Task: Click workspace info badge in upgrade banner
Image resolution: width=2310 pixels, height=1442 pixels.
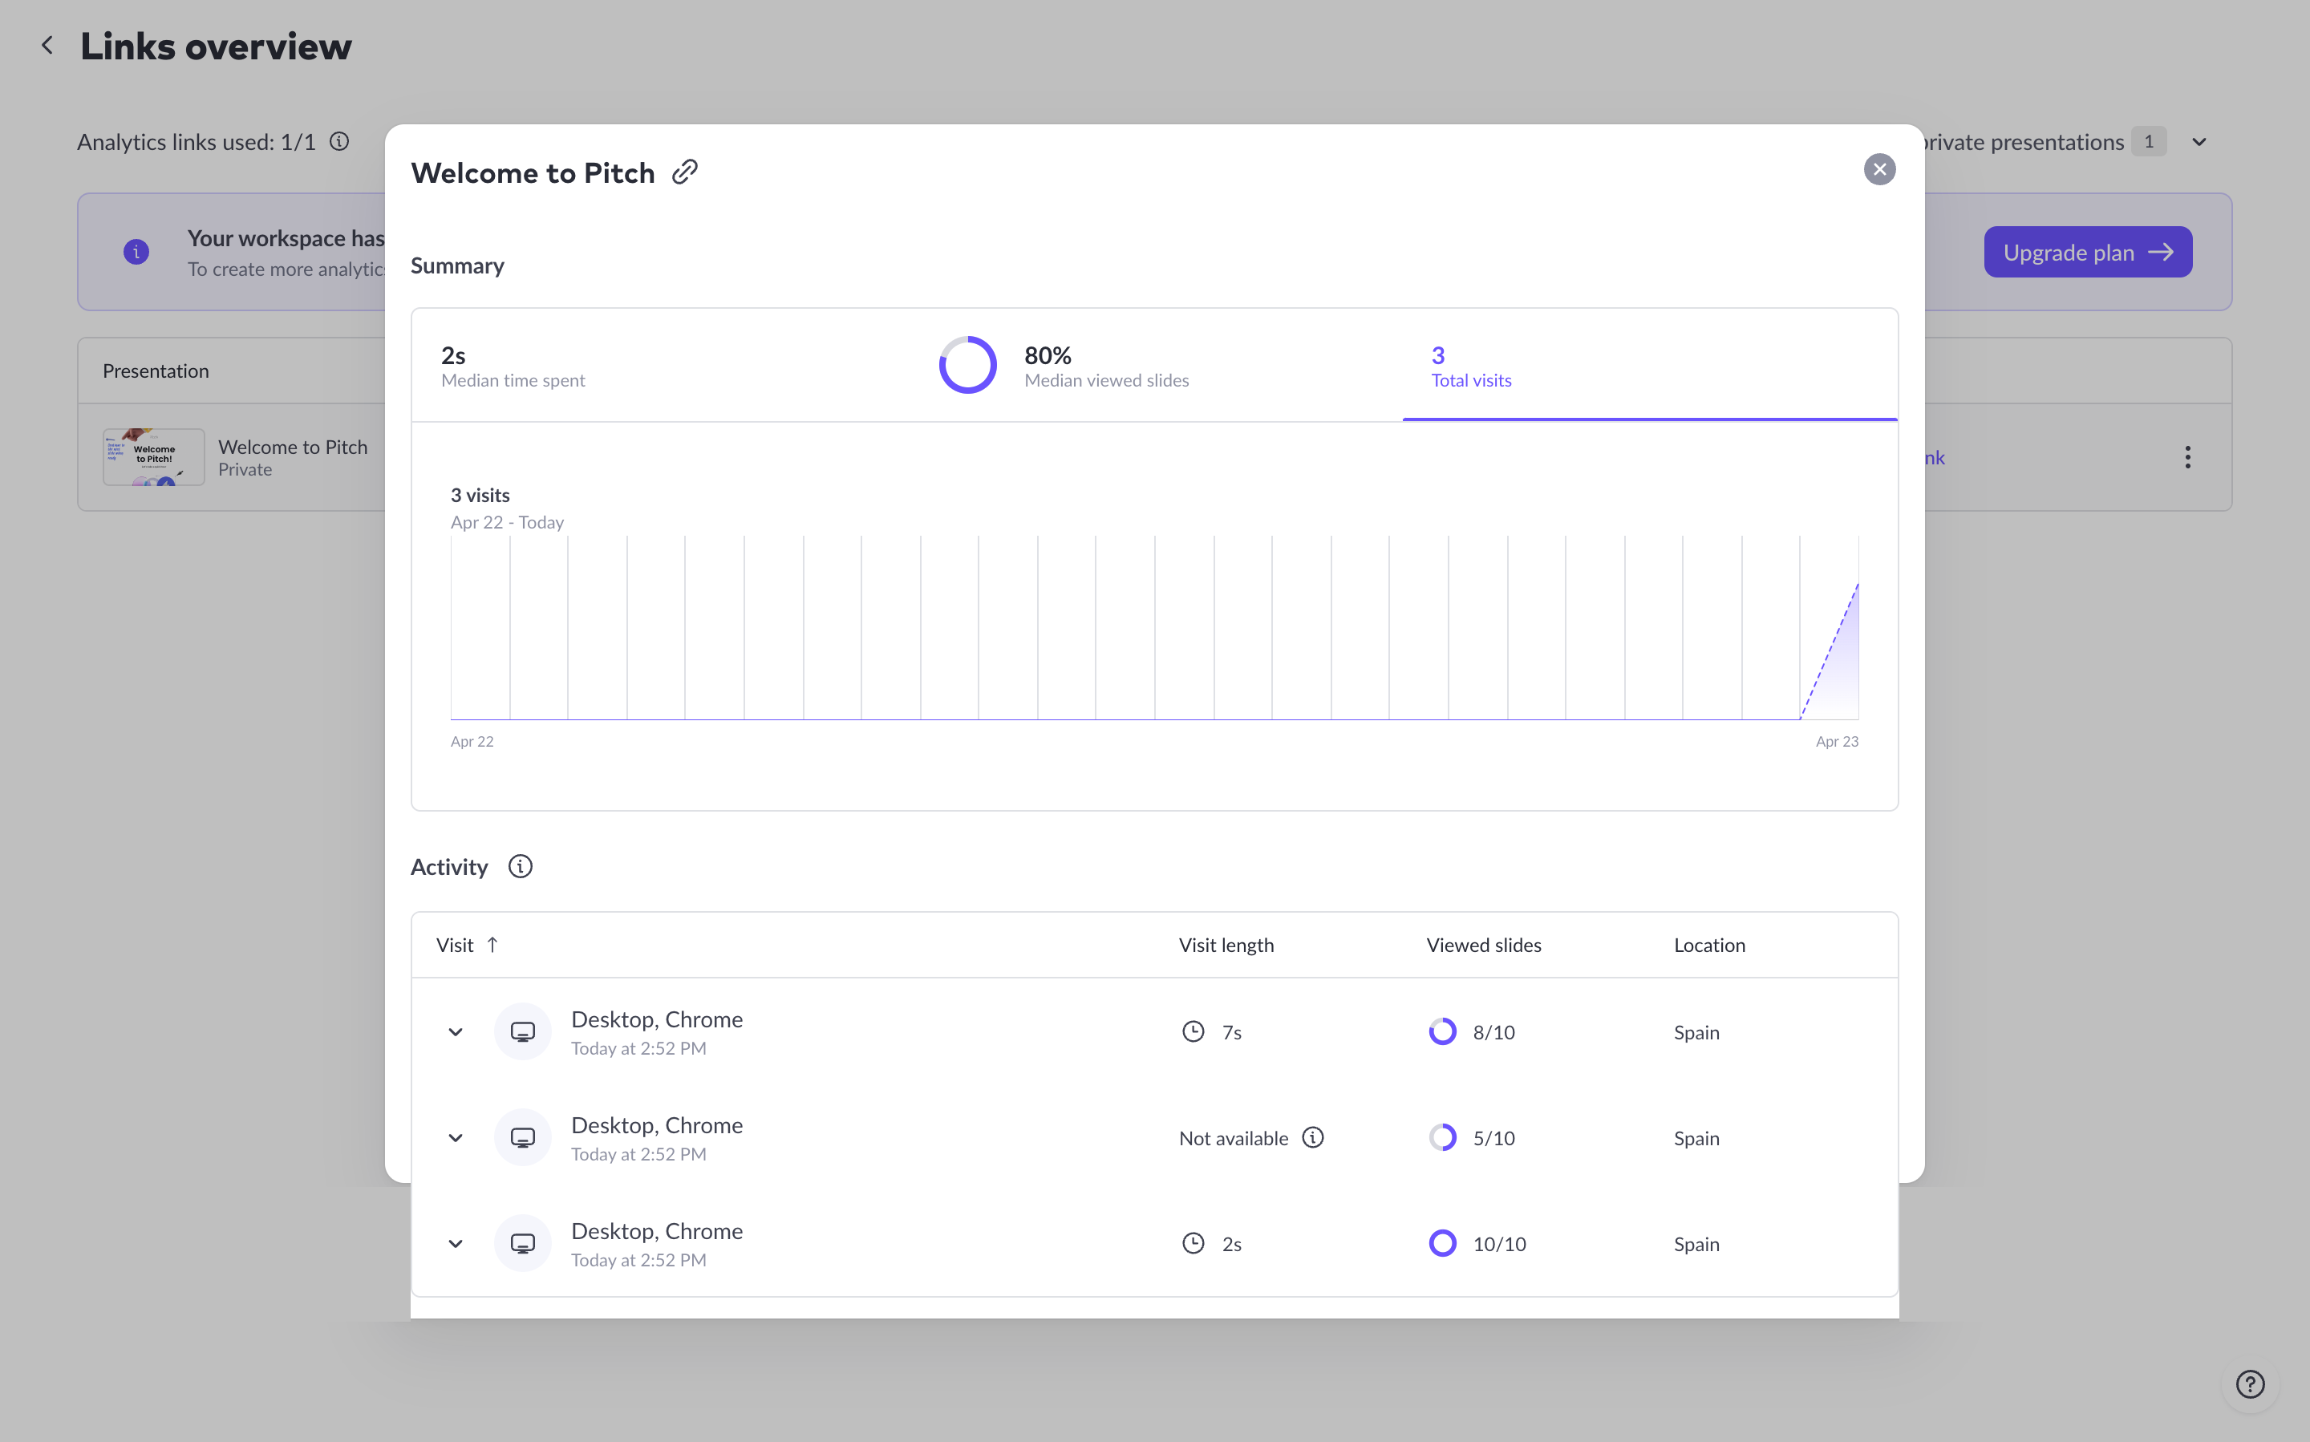Action: click(x=136, y=252)
